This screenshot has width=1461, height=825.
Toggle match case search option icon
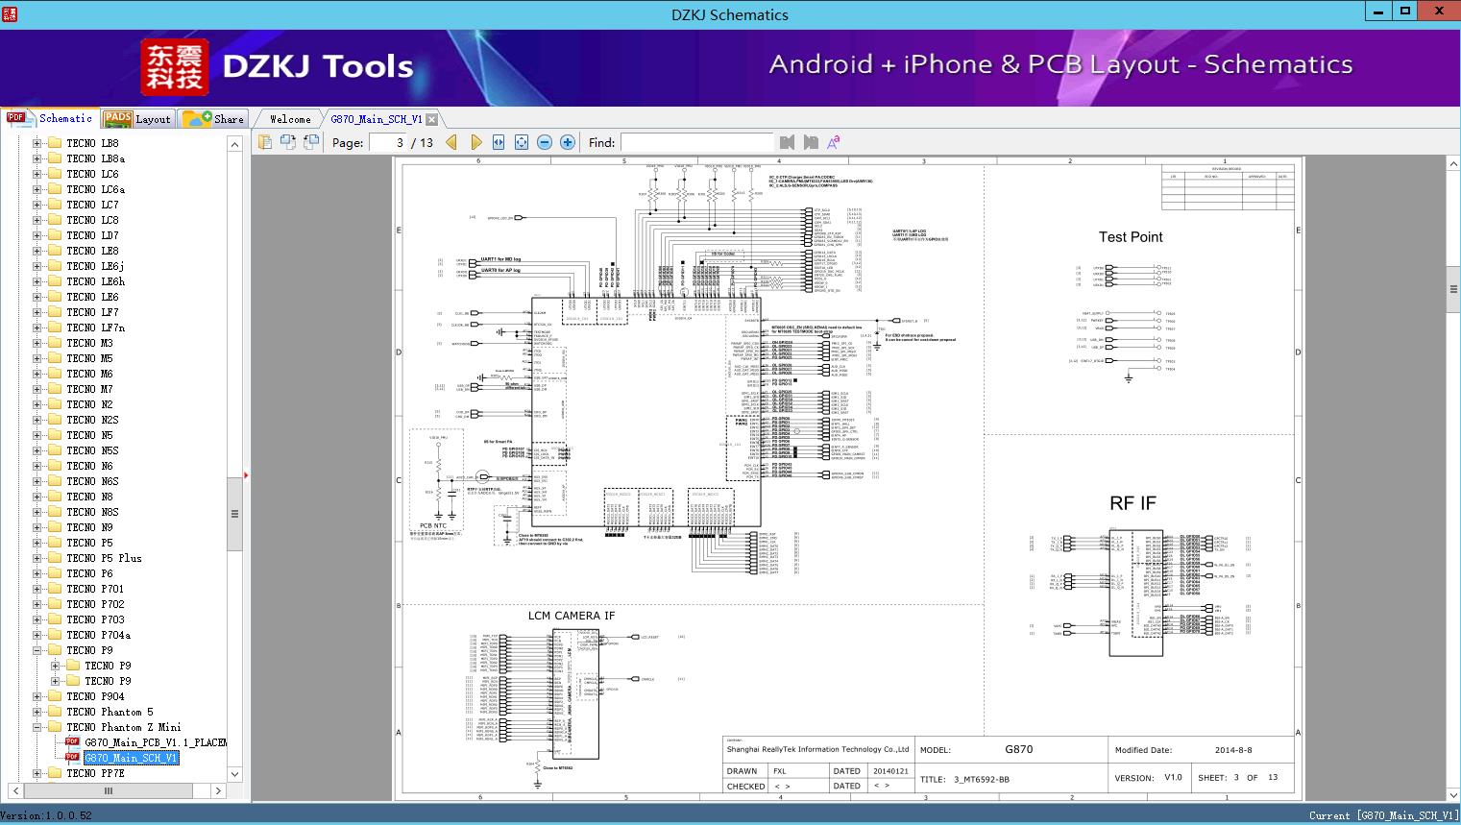coord(834,142)
